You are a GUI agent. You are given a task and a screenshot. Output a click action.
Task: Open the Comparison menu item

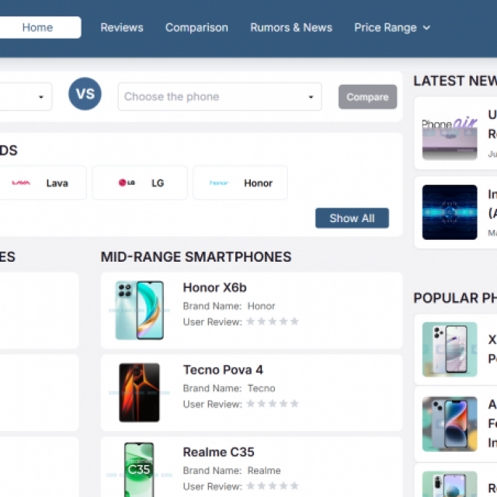coord(196,28)
